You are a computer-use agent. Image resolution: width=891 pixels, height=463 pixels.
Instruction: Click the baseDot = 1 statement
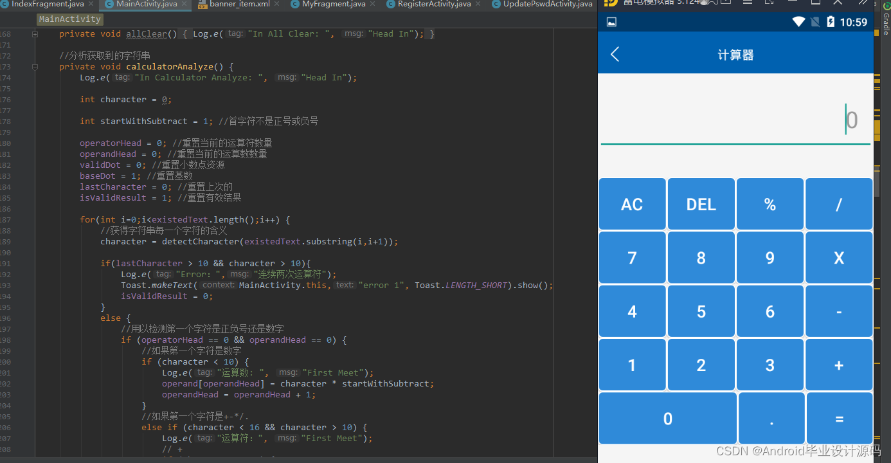[x=111, y=176]
